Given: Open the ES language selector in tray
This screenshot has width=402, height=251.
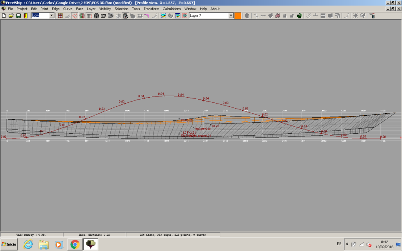Looking at the screenshot, I should (339, 244).
